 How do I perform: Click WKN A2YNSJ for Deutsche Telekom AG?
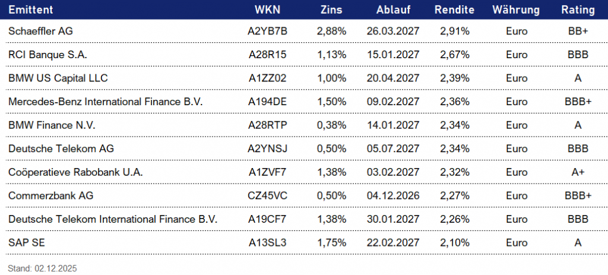tap(267, 148)
